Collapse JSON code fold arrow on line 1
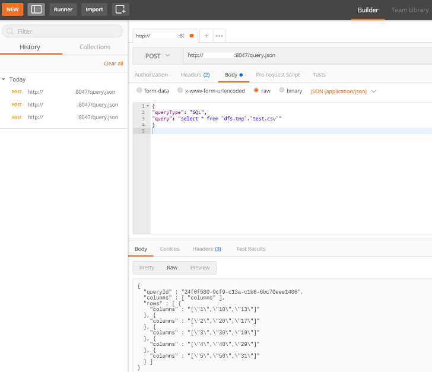 point(147,106)
